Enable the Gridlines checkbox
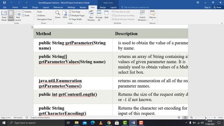Image resolution: width=224 pixels, height=126 pixels. coord(36,15)
